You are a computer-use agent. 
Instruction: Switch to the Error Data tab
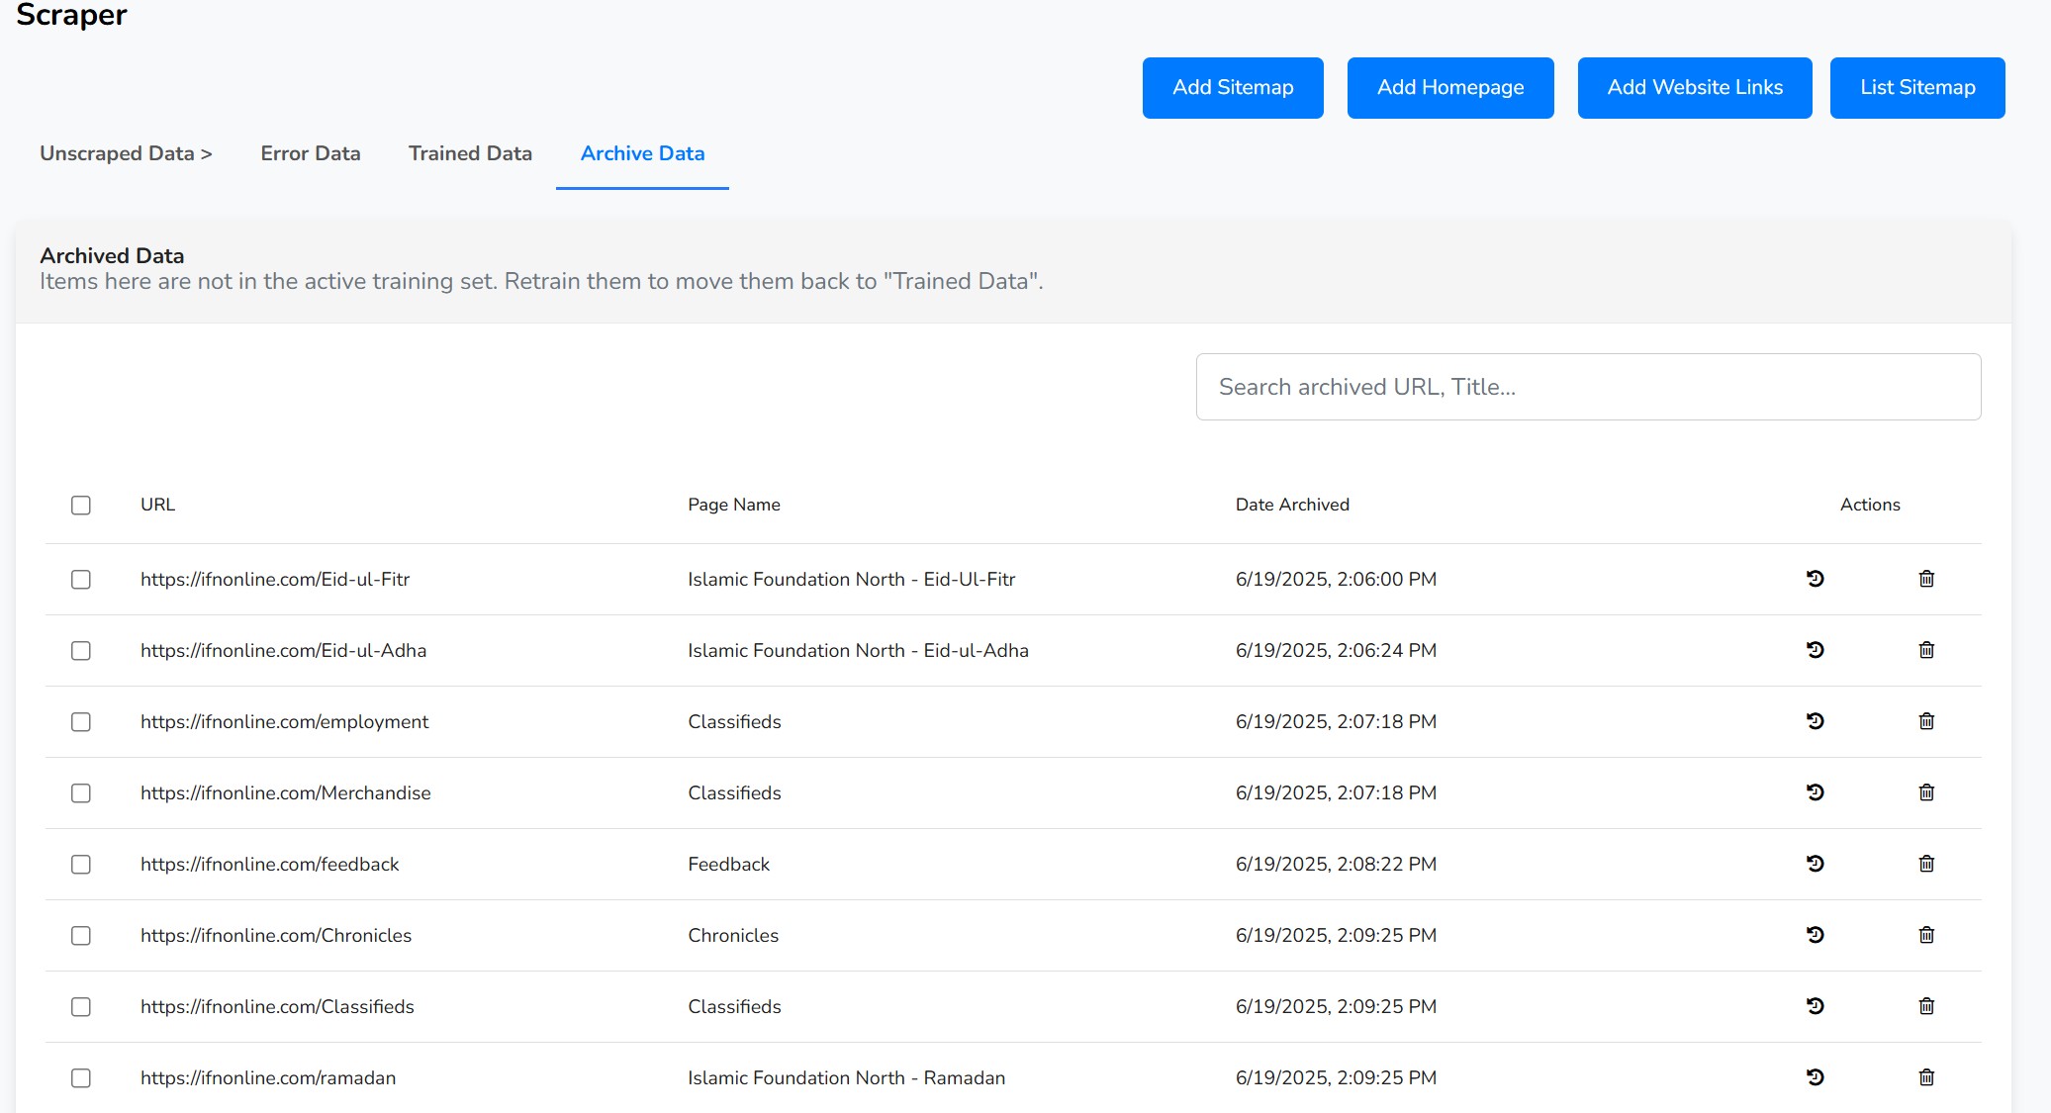coord(311,153)
